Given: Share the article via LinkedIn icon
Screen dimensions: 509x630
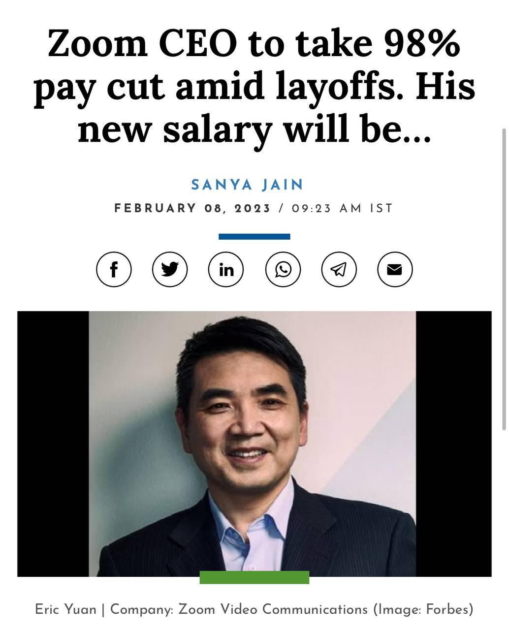Looking at the screenshot, I should [226, 269].
